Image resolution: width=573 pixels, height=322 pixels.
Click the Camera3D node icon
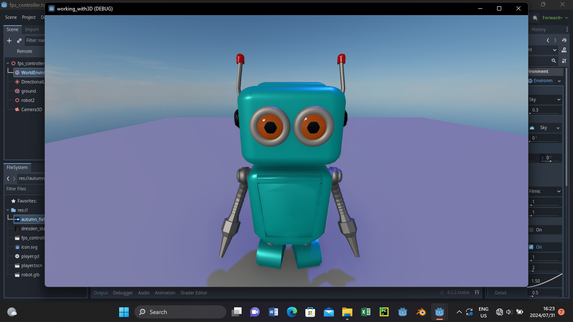point(17,109)
